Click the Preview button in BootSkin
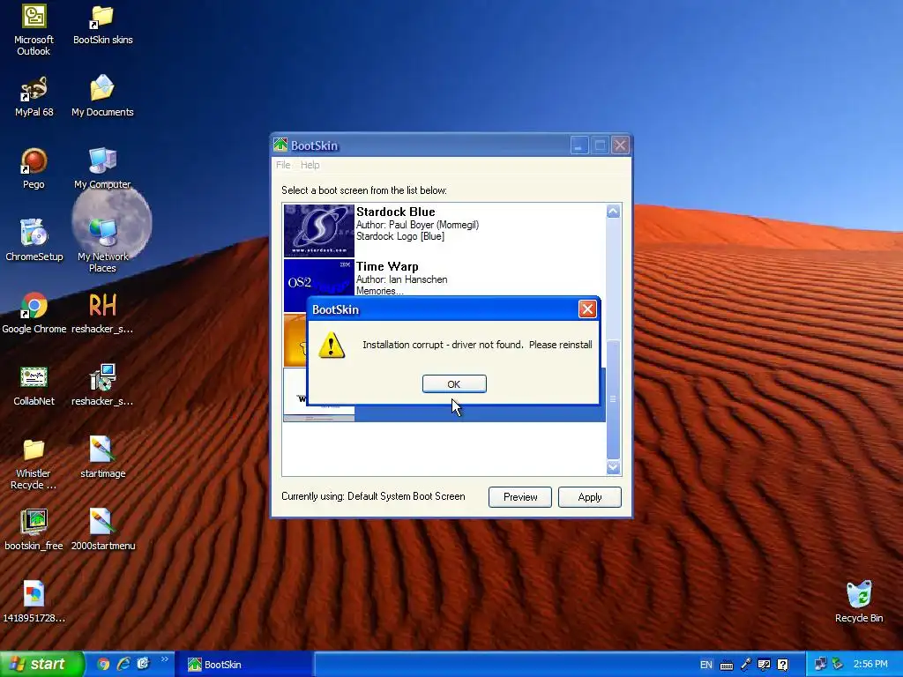This screenshot has height=677, width=903. (x=520, y=497)
